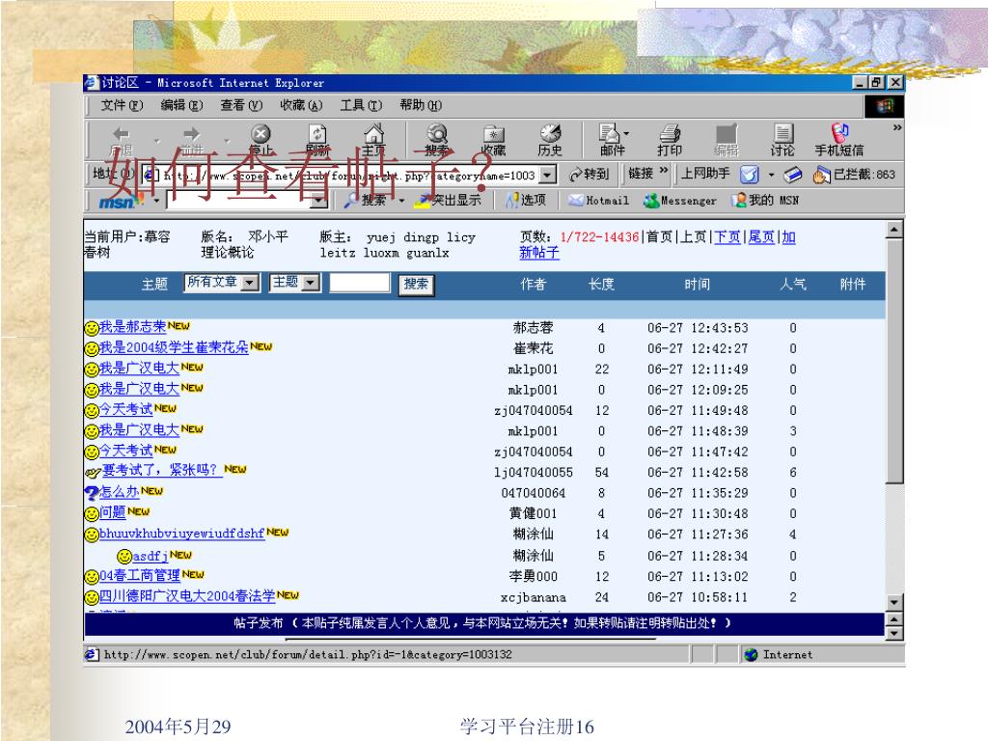Image resolution: width=988 pixels, height=741 pixels.
Task: Open the 收藏(A) menu
Action: point(301,105)
